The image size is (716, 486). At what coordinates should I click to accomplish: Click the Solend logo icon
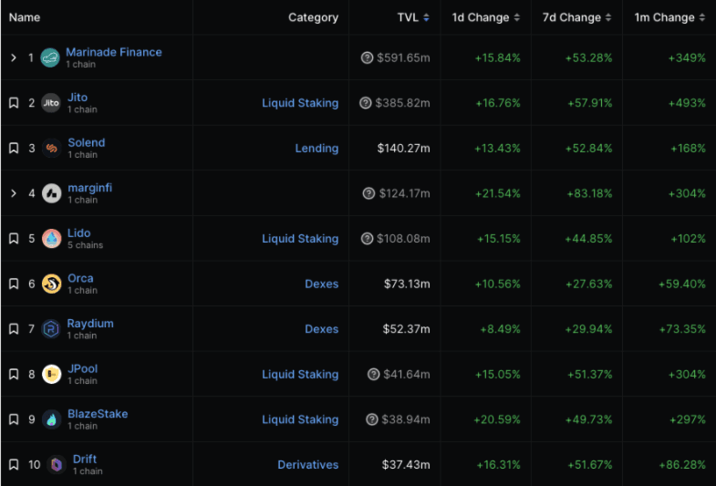pyautogui.click(x=51, y=149)
